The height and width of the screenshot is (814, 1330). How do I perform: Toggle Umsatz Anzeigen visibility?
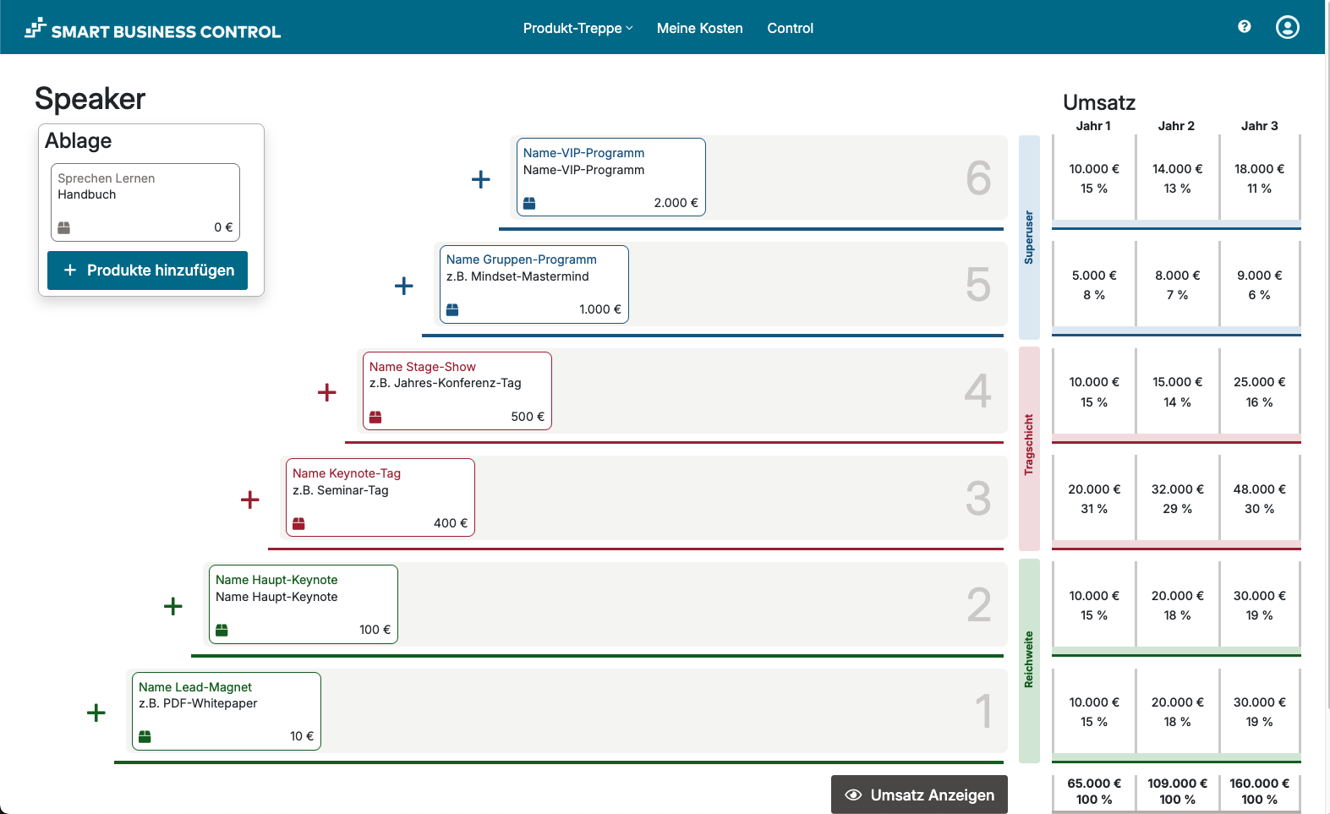click(919, 795)
